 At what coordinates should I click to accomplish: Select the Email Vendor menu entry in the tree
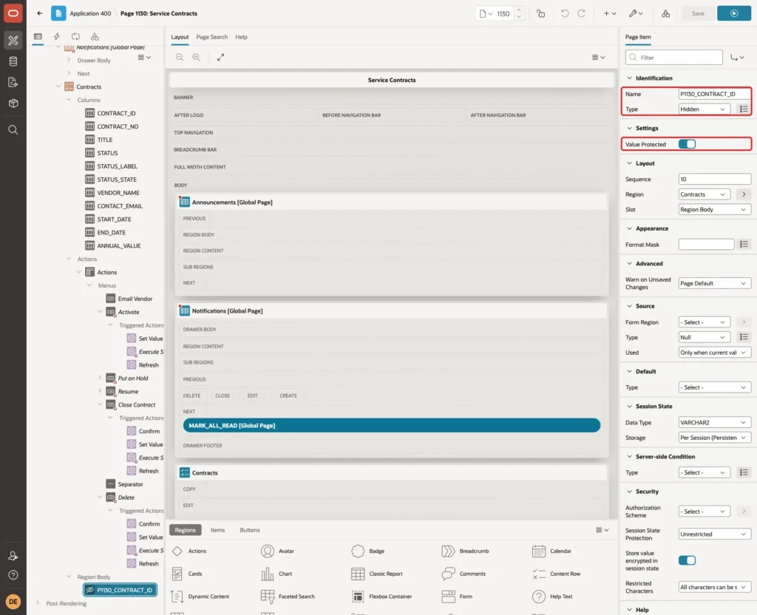pos(129,299)
